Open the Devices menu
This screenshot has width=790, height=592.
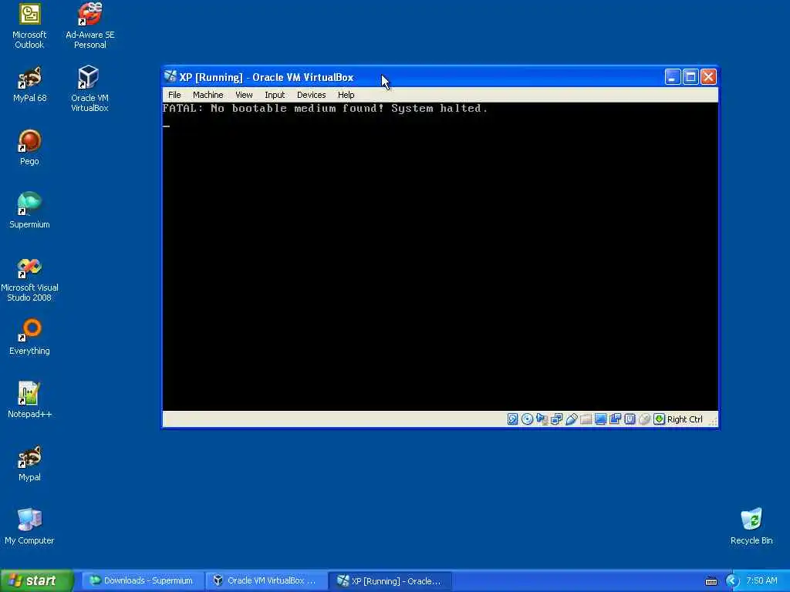312,95
